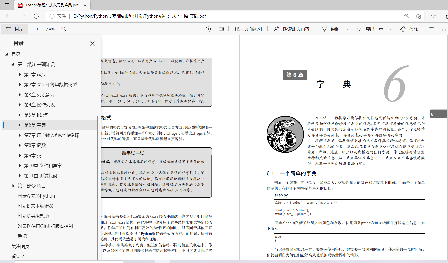
Task: Expand 第10章 文件和异常 arrow
Action: coord(19,165)
